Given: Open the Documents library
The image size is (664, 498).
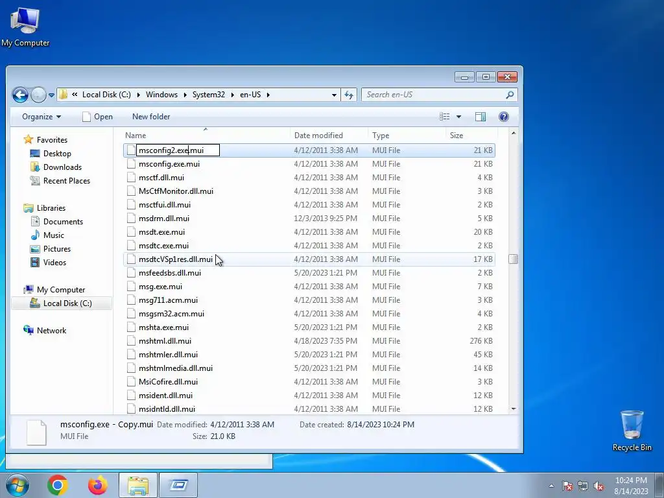Looking at the screenshot, I should (x=63, y=222).
